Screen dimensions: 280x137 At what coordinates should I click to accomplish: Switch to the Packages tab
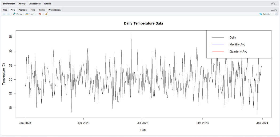tap(23, 10)
